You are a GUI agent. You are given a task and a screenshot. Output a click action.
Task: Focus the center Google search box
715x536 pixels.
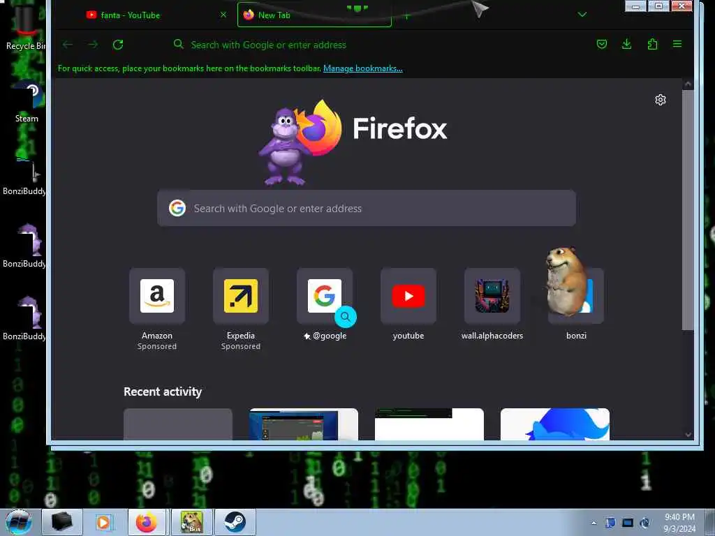pos(367,208)
